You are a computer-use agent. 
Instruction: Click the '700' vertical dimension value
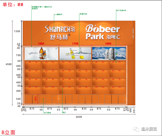(18, 55)
